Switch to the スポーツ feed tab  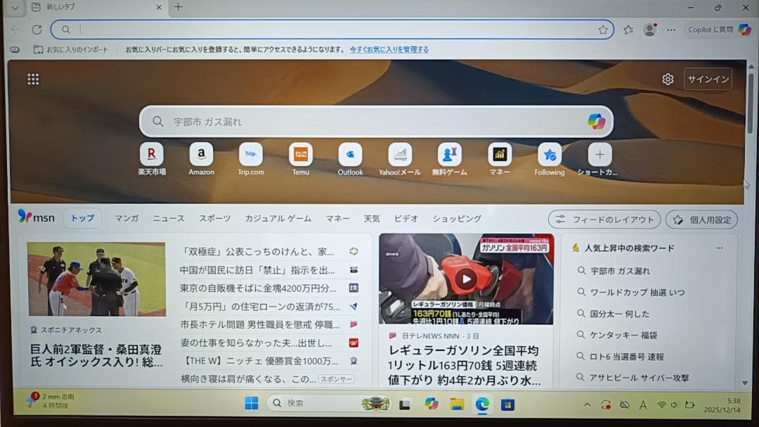[x=214, y=218]
